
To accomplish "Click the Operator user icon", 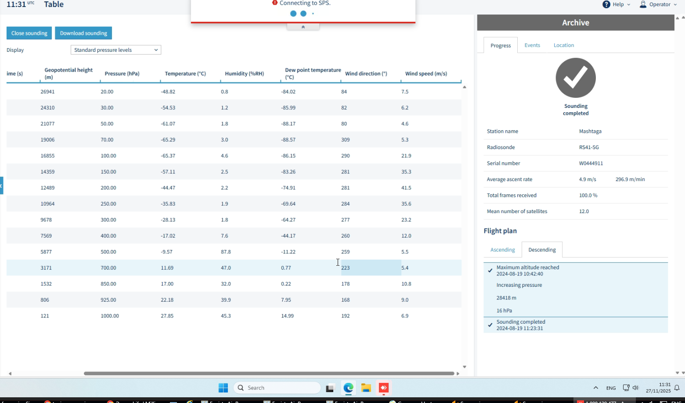I will 643,4.
